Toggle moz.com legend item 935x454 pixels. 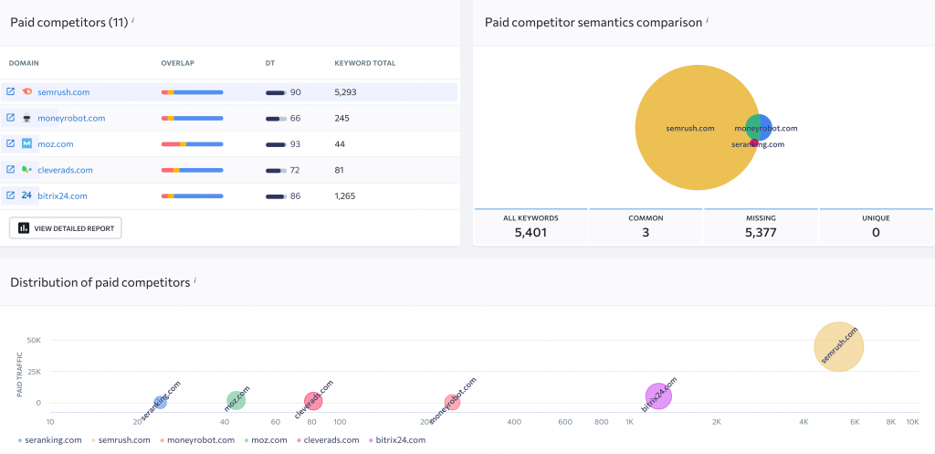266,440
